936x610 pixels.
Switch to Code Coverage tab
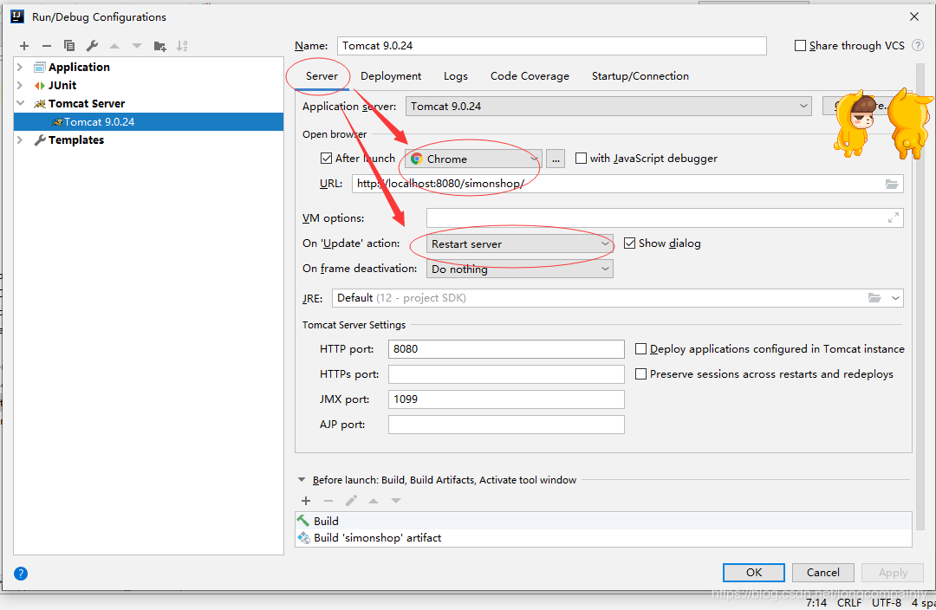click(x=530, y=75)
